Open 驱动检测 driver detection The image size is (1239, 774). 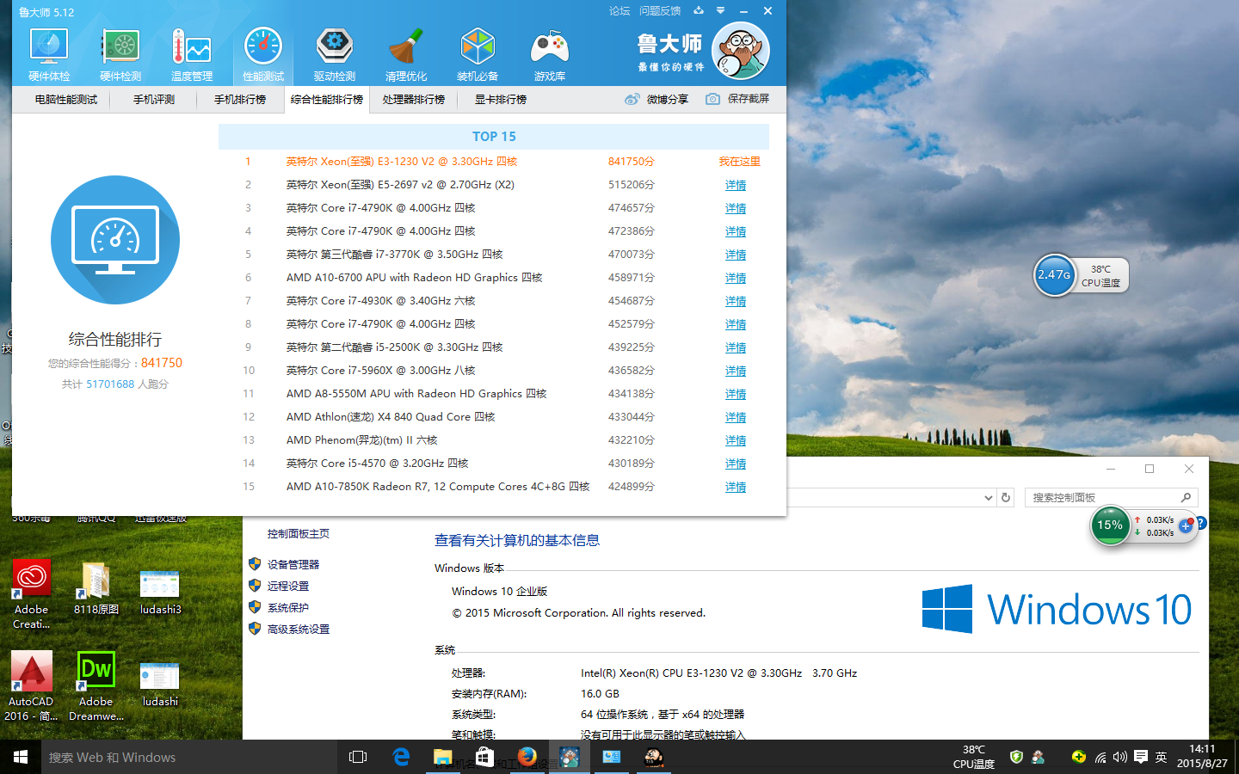click(x=335, y=55)
